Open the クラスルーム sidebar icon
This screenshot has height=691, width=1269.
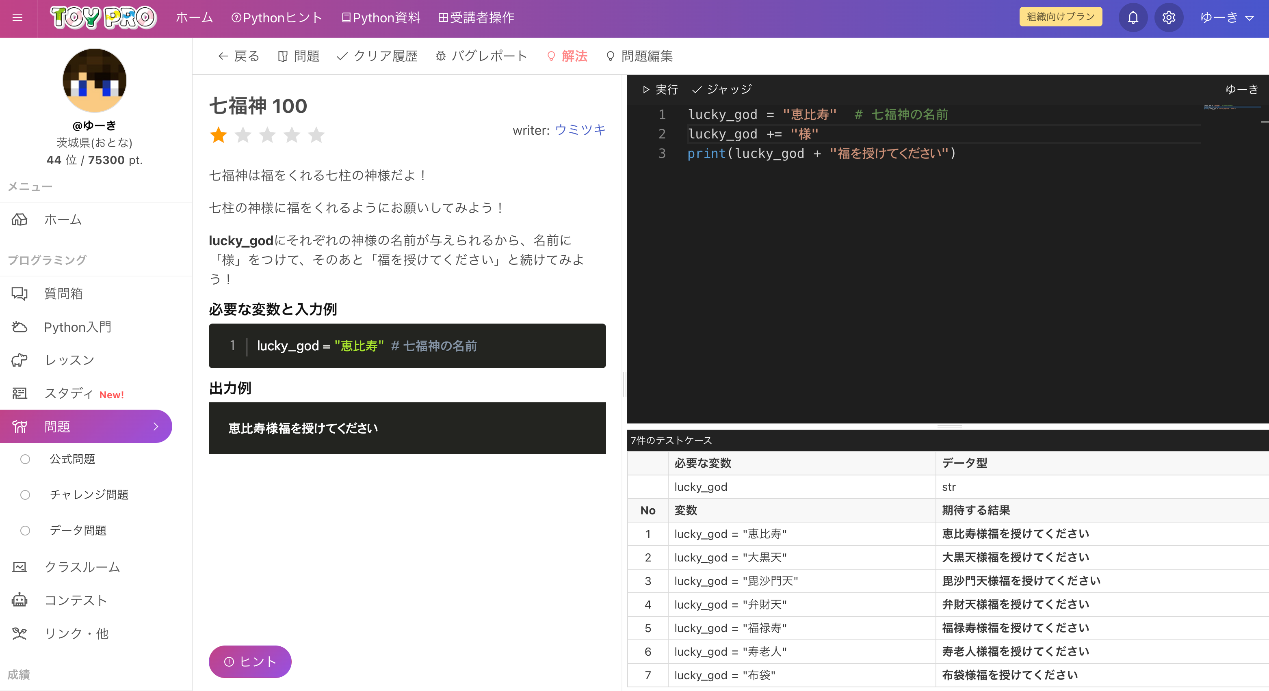(20, 567)
